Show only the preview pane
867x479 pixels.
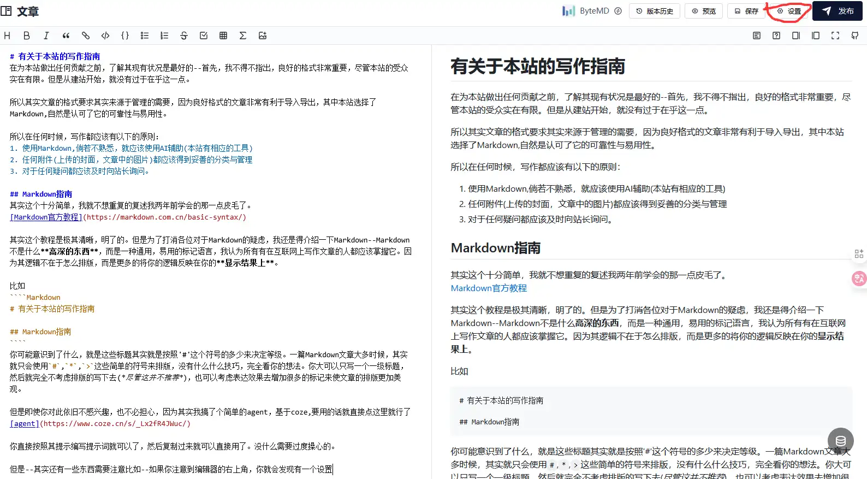pyautogui.click(x=816, y=36)
